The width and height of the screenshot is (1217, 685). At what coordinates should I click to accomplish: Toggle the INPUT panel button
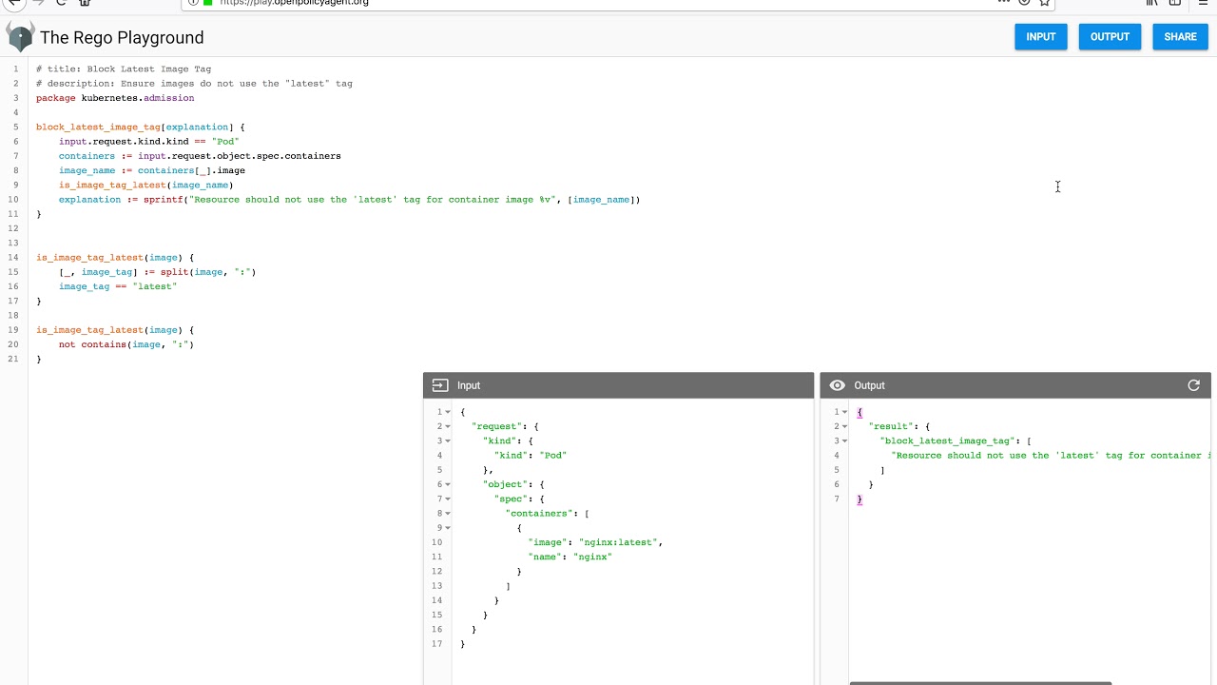1041,37
